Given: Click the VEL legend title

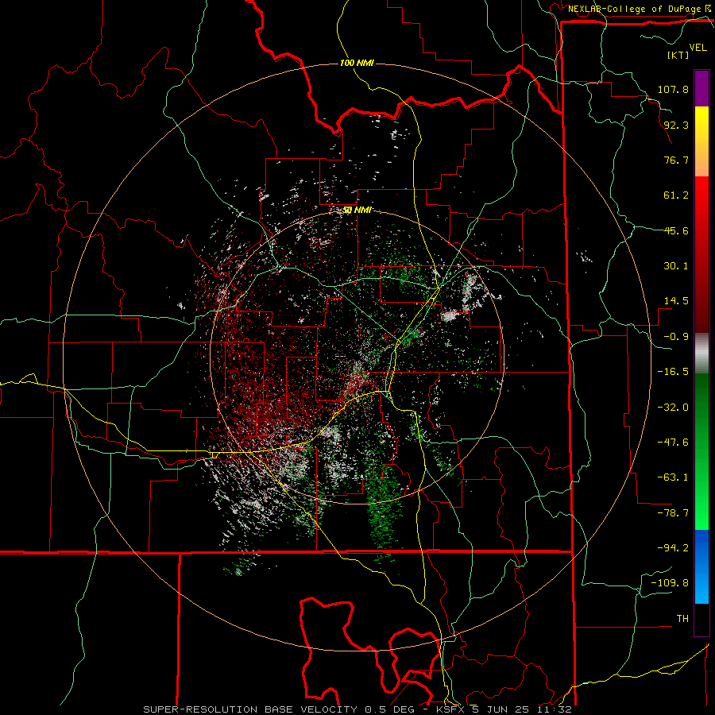Looking at the screenshot, I should (x=698, y=48).
